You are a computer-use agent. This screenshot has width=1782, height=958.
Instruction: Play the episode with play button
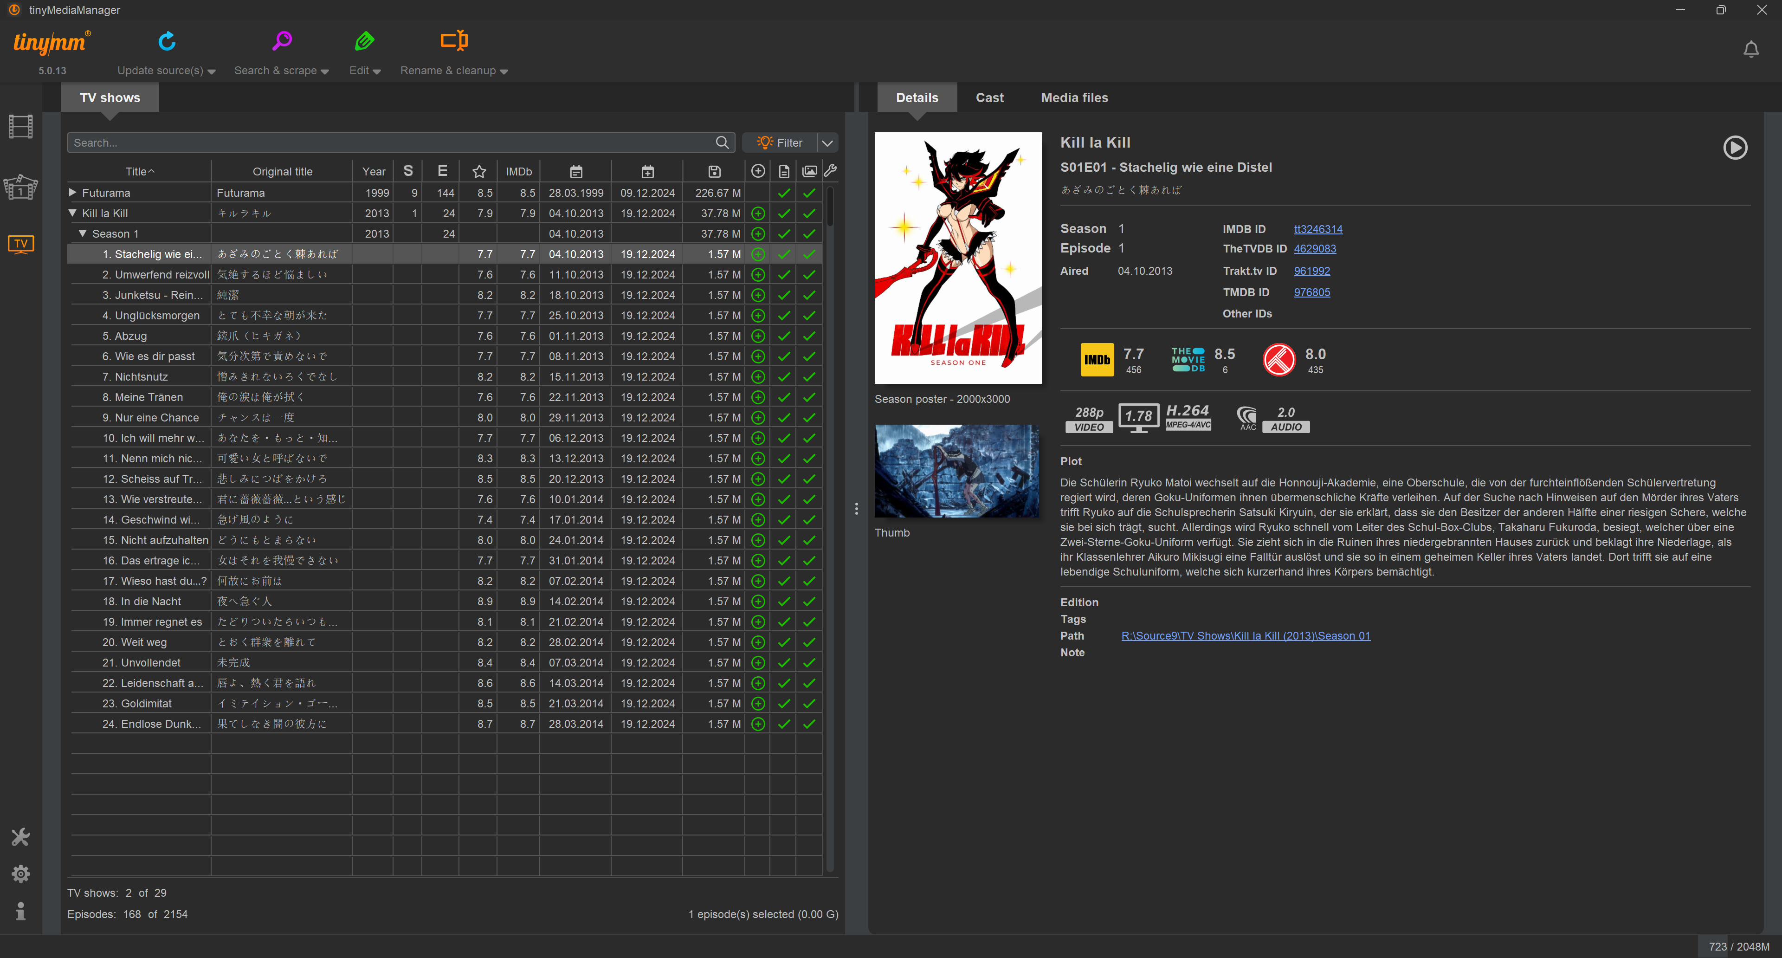tap(1734, 147)
